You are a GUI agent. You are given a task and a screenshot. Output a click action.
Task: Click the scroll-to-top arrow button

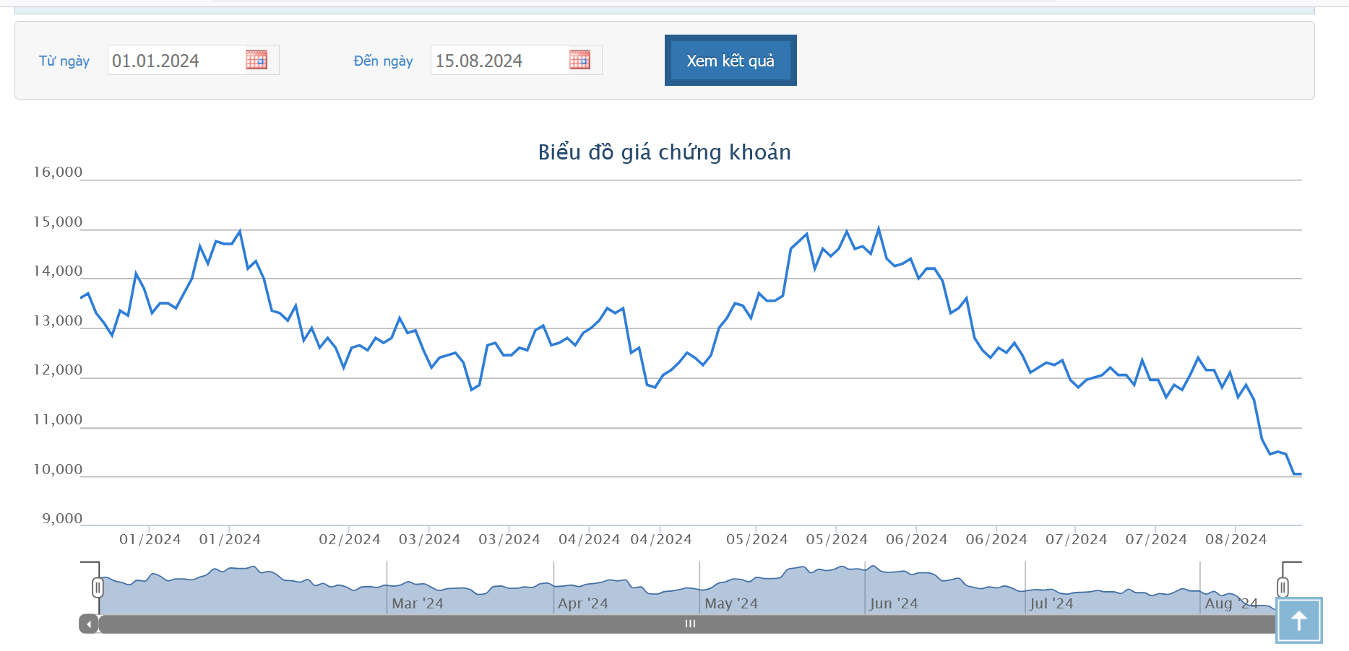point(1298,620)
